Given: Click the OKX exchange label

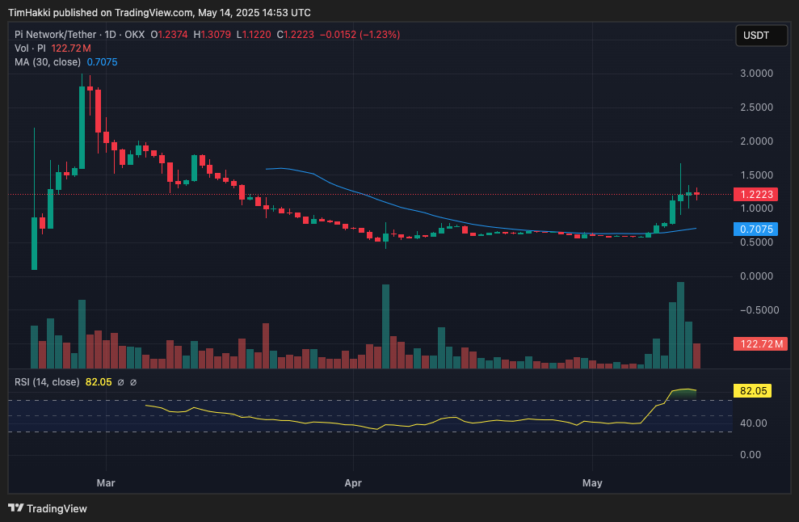Looking at the screenshot, I should (135, 35).
